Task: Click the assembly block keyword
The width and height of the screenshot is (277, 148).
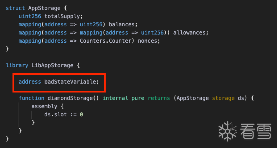Action: coord(44,106)
